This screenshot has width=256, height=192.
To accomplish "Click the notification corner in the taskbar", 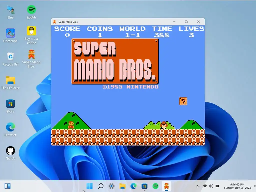I will pyautogui.click(x=255, y=186).
